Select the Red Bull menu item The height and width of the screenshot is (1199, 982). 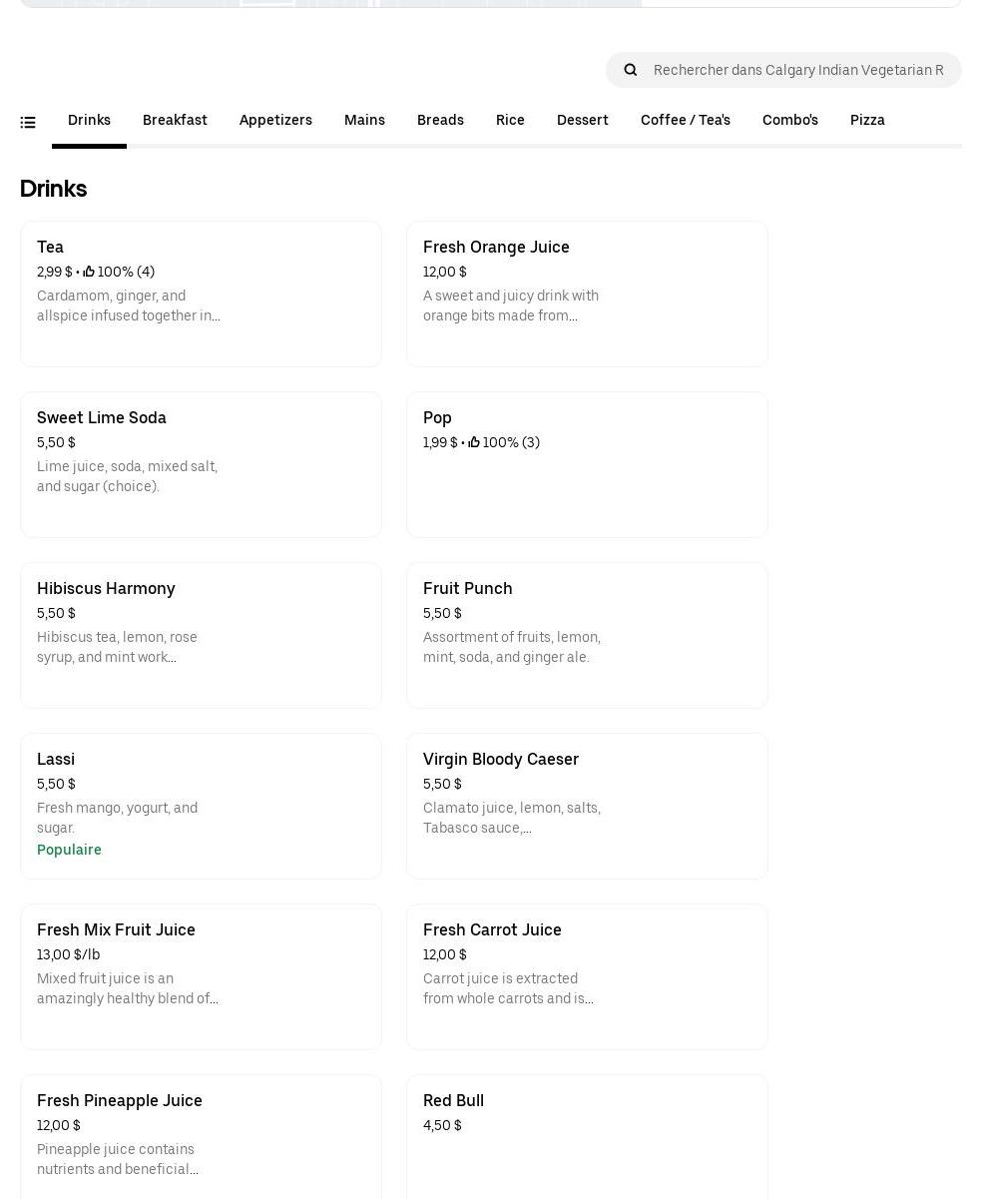(x=587, y=1136)
